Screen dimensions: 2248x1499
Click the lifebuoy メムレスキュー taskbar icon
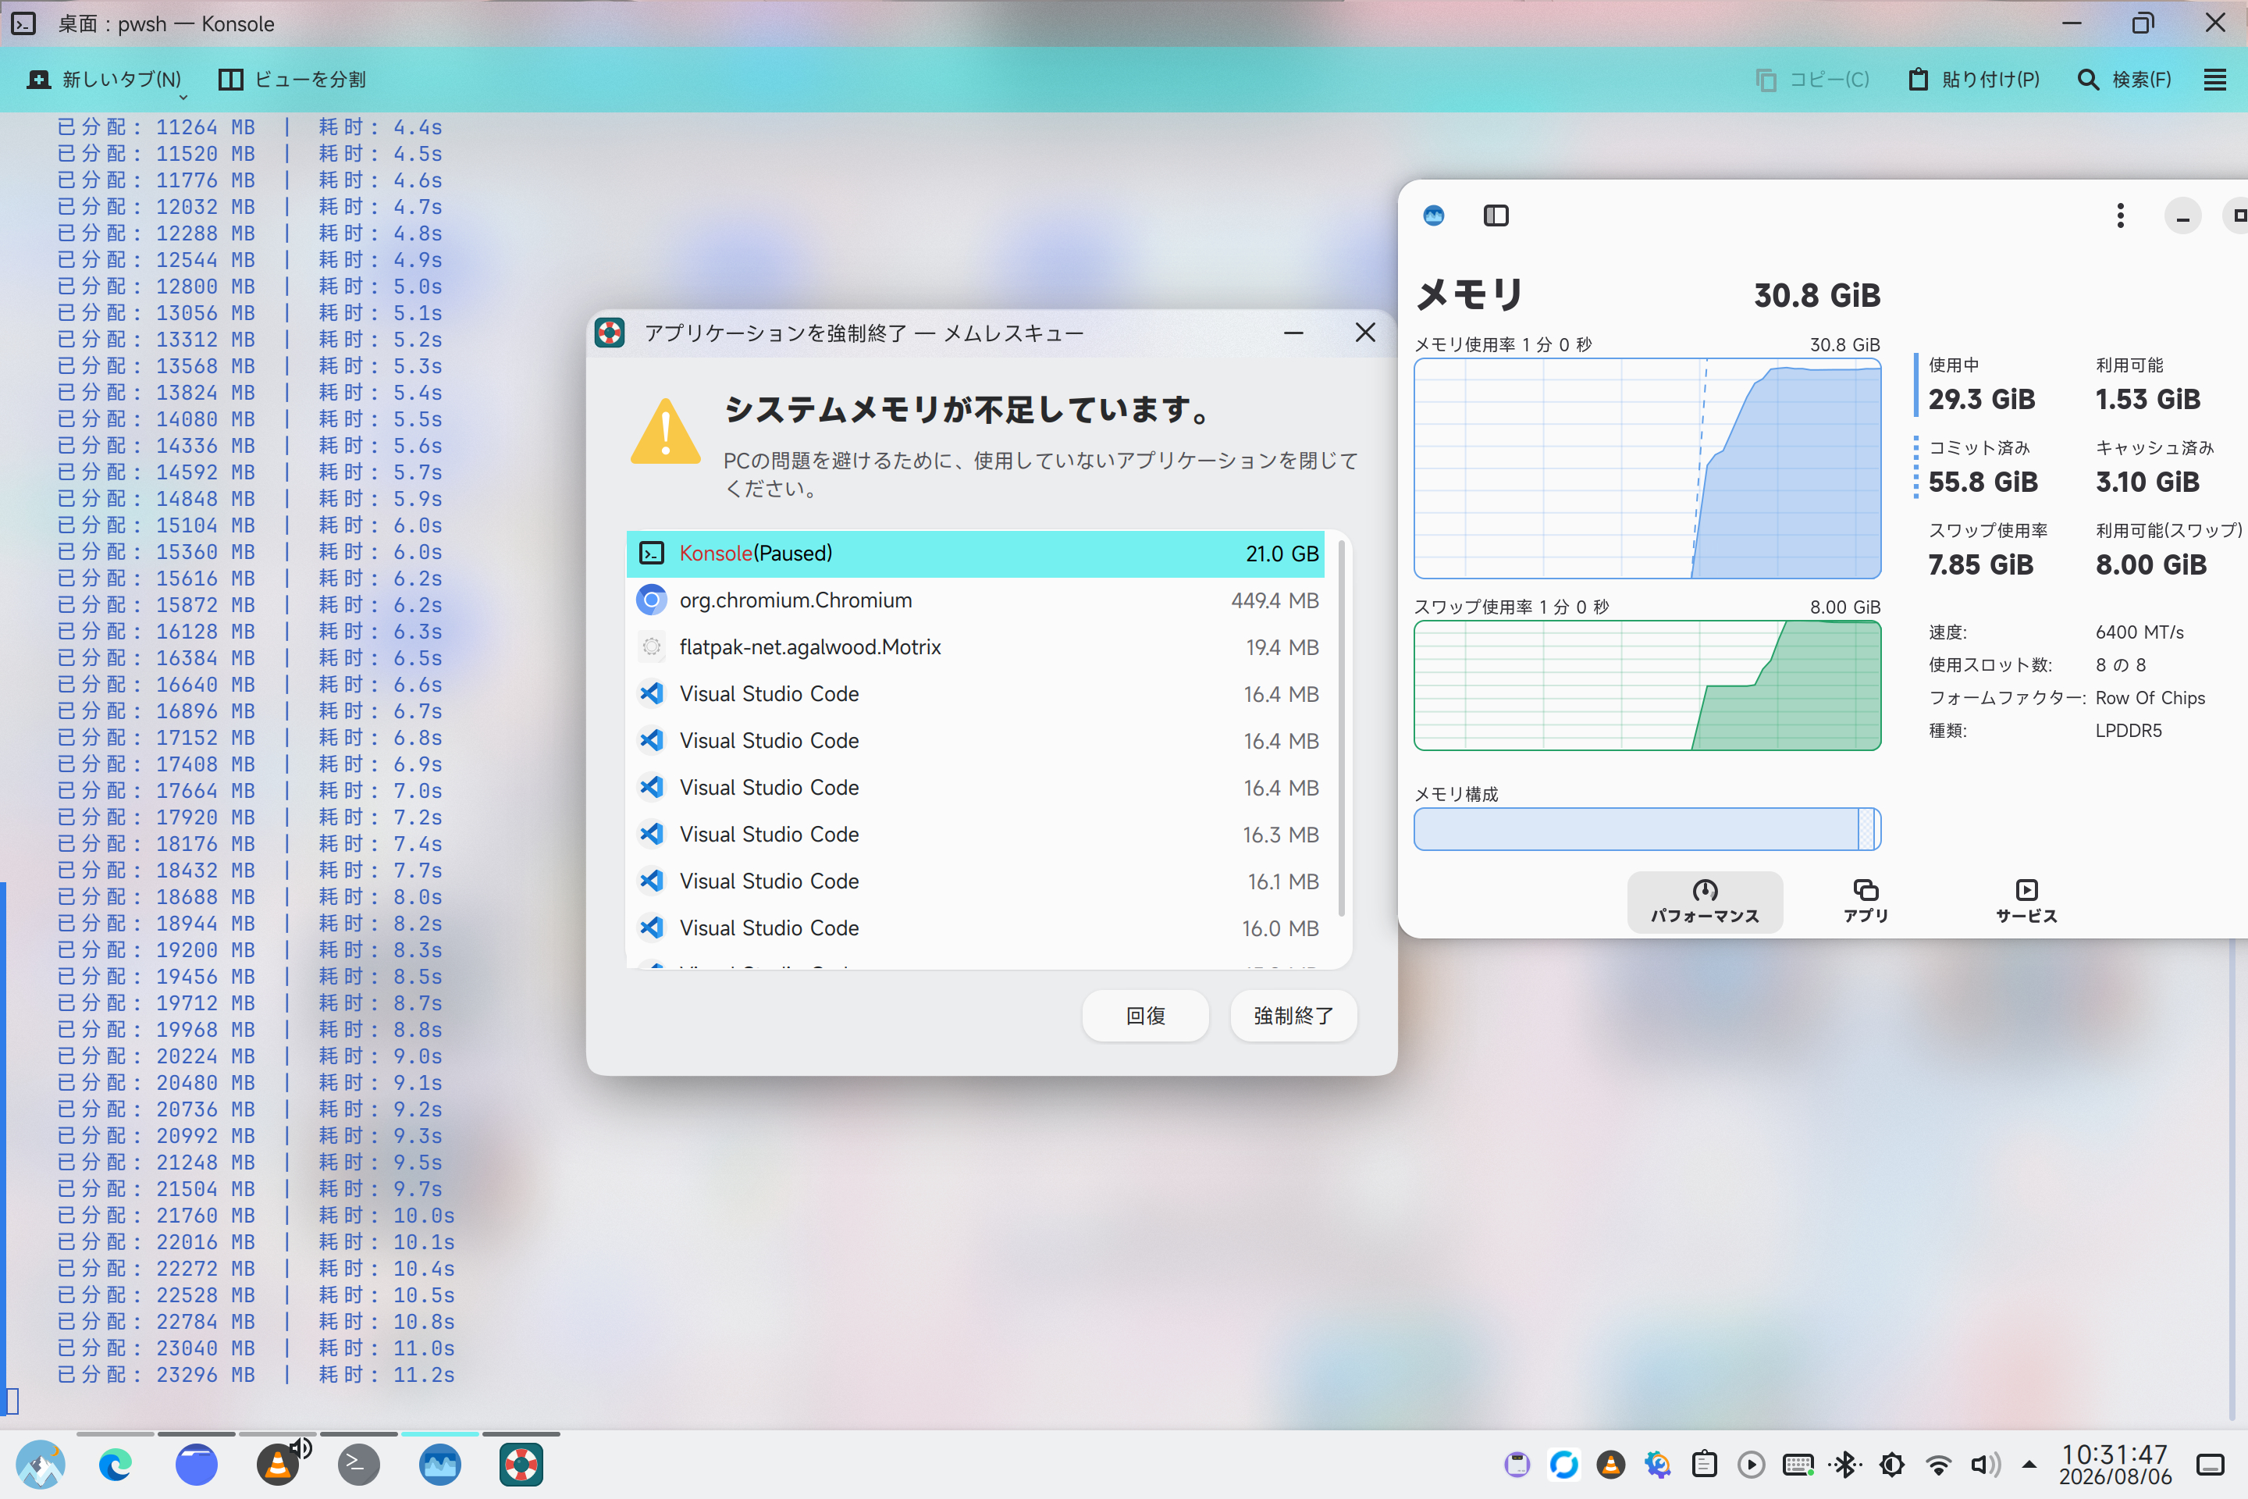pyautogui.click(x=521, y=1465)
